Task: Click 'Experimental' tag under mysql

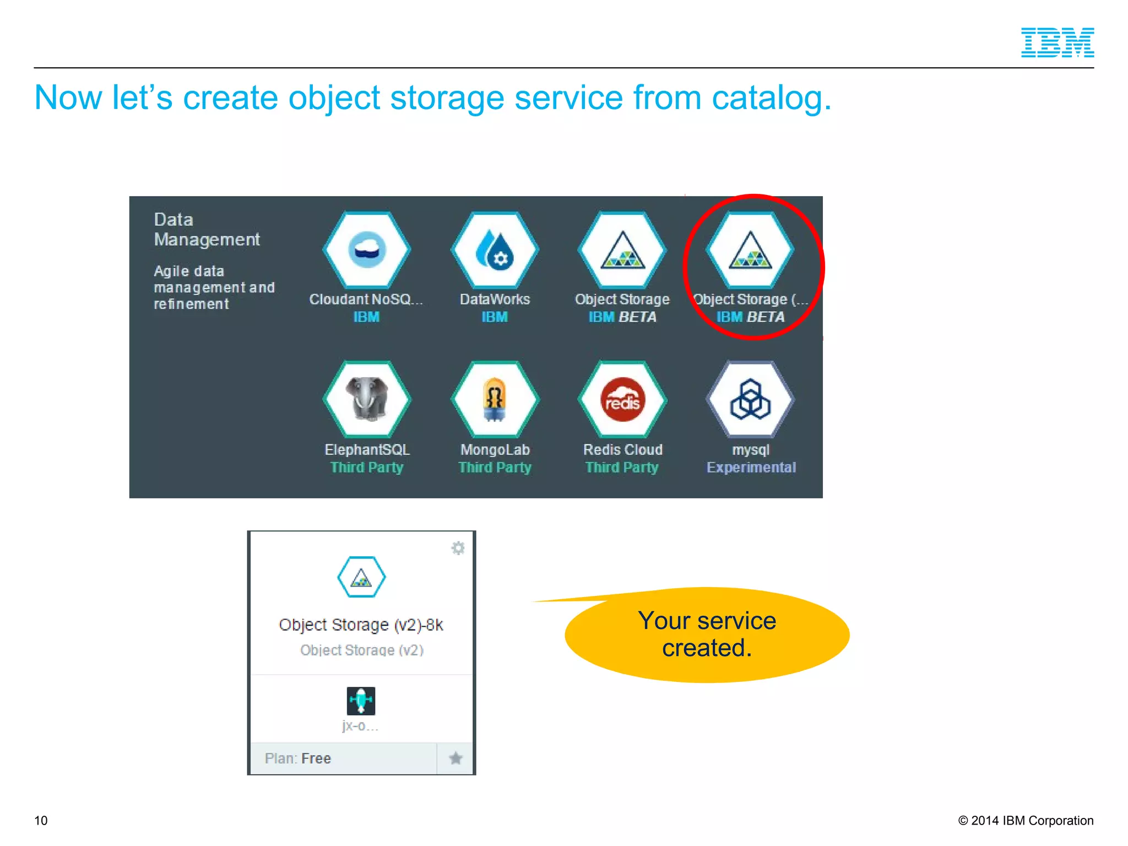Action: [x=751, y=467]
